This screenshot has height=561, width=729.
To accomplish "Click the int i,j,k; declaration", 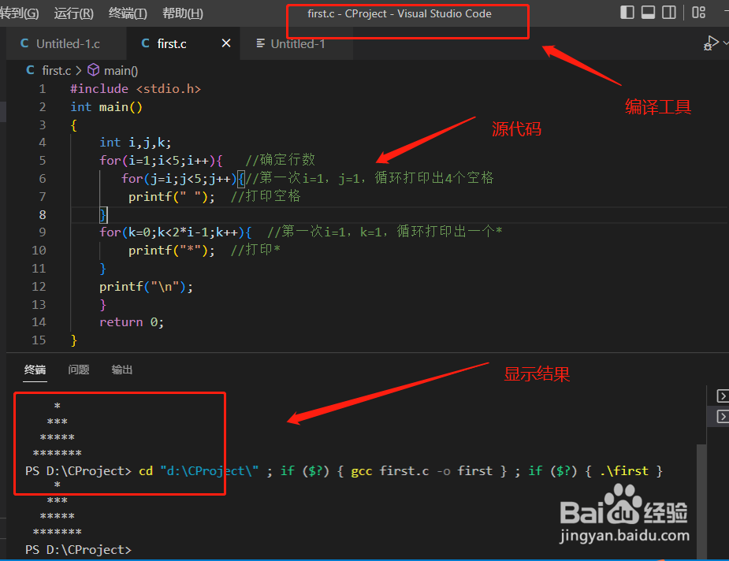I will pos(136,143).
